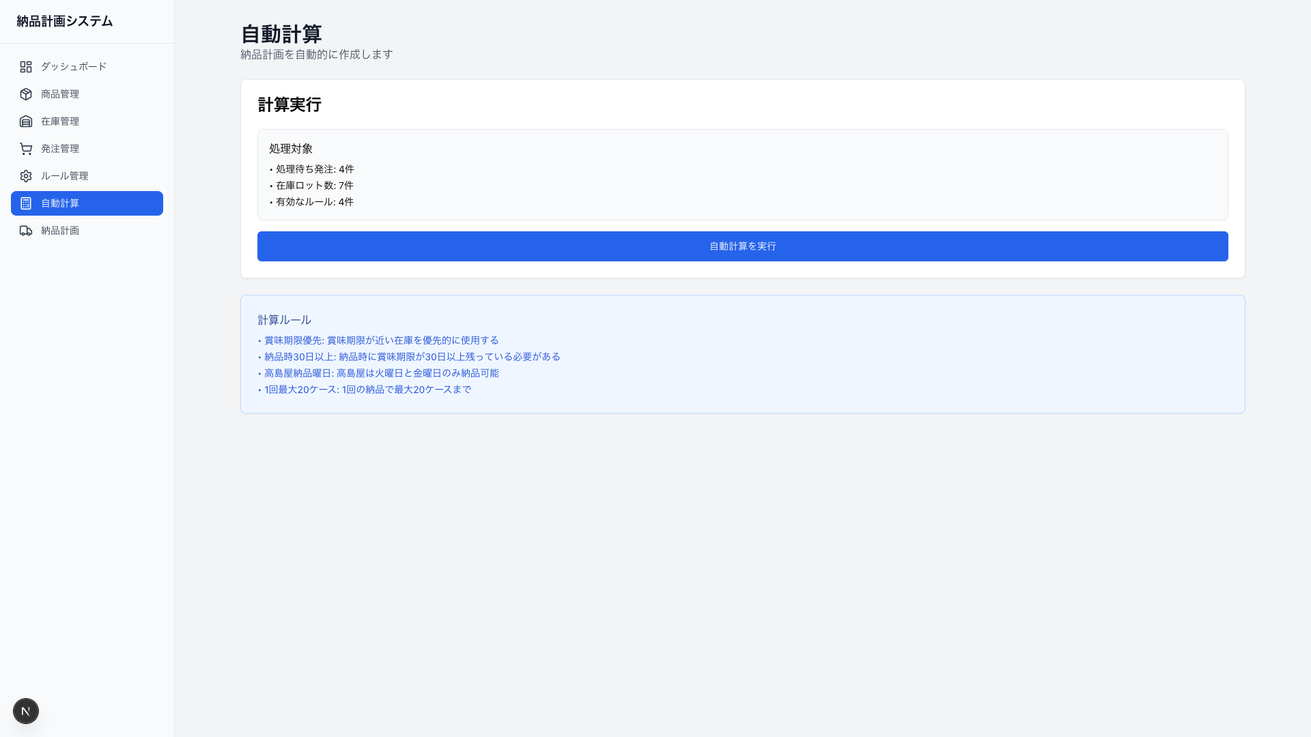
Task: Click the 納品計画システム title
Action: [64, 21]
